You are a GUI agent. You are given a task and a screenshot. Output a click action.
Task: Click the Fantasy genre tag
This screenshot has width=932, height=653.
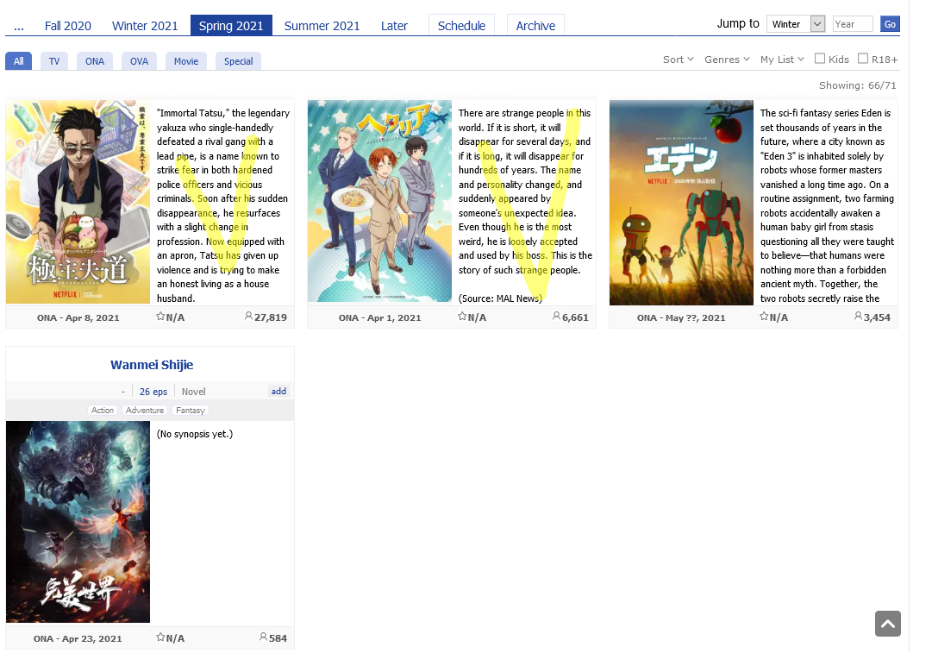tap(191, 411)
